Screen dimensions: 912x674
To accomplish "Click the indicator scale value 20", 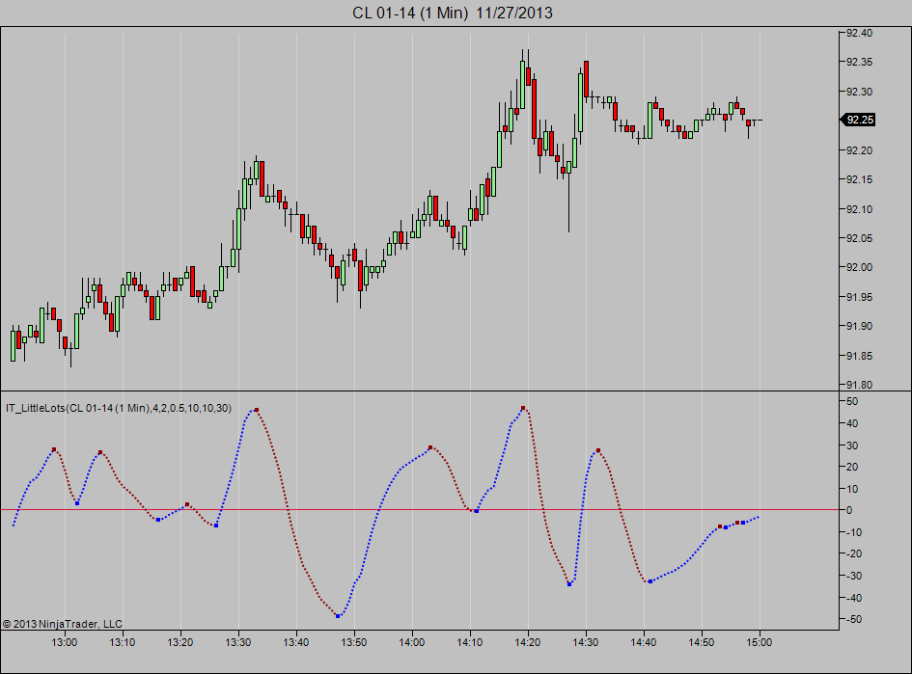I will 852,467.
